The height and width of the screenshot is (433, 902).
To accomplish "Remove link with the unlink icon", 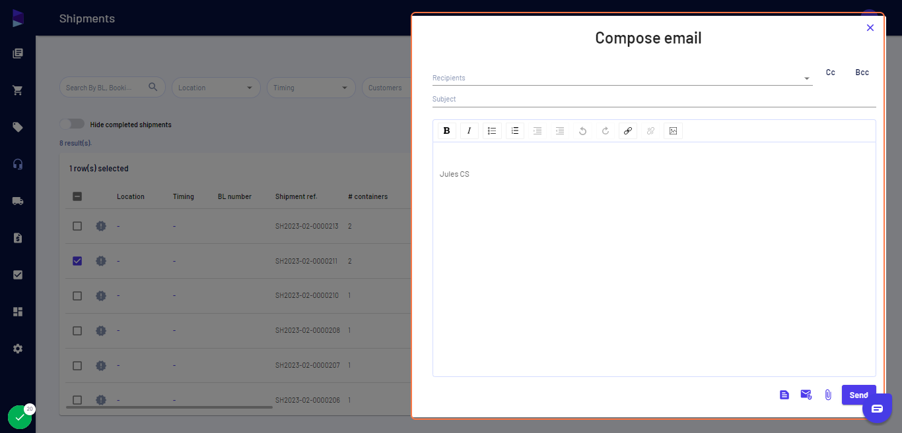I will coord(650,130).
